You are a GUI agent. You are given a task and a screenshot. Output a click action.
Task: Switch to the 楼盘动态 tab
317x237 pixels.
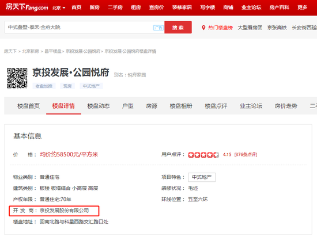[99, 106]
